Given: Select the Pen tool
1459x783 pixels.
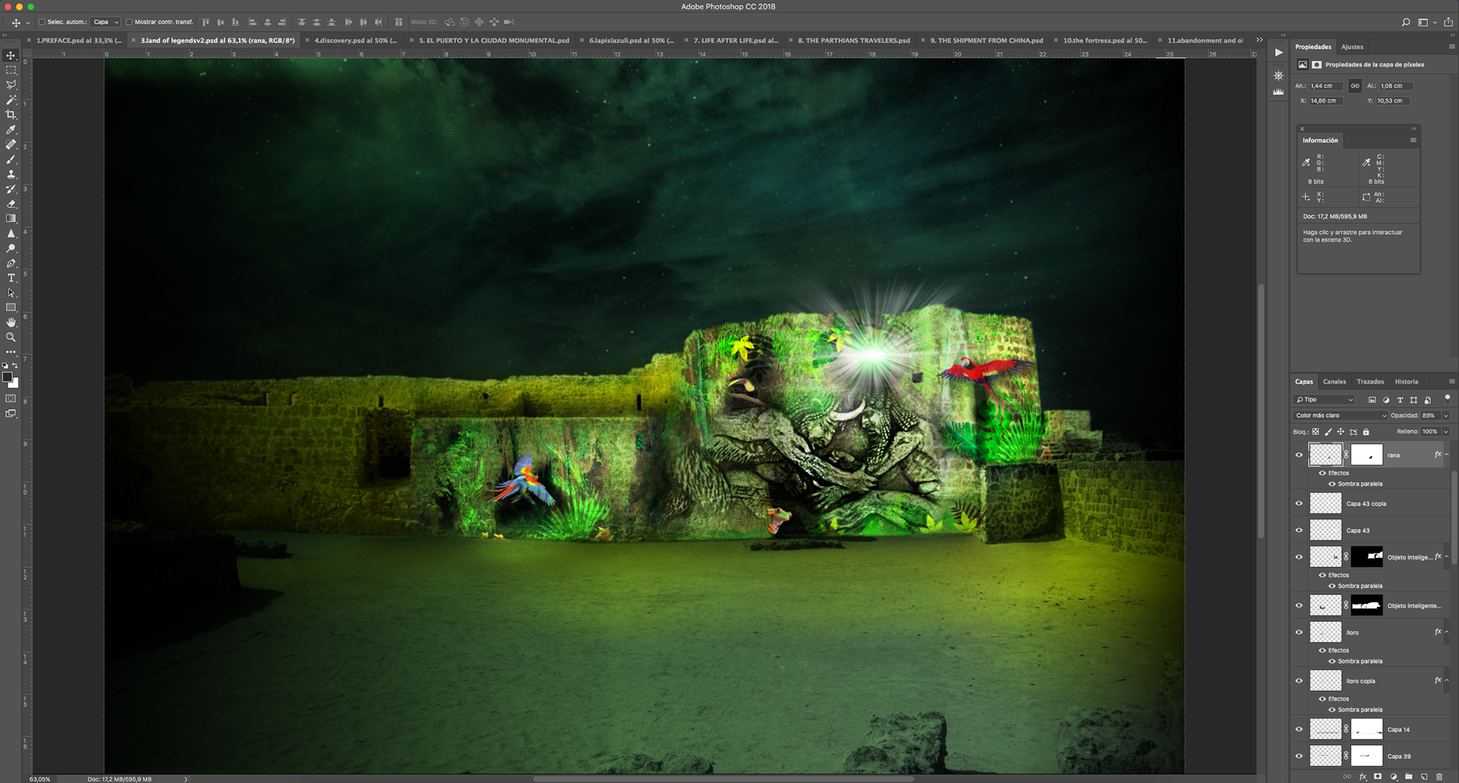Looking at the screenshot, I should (x=11, y=263).
